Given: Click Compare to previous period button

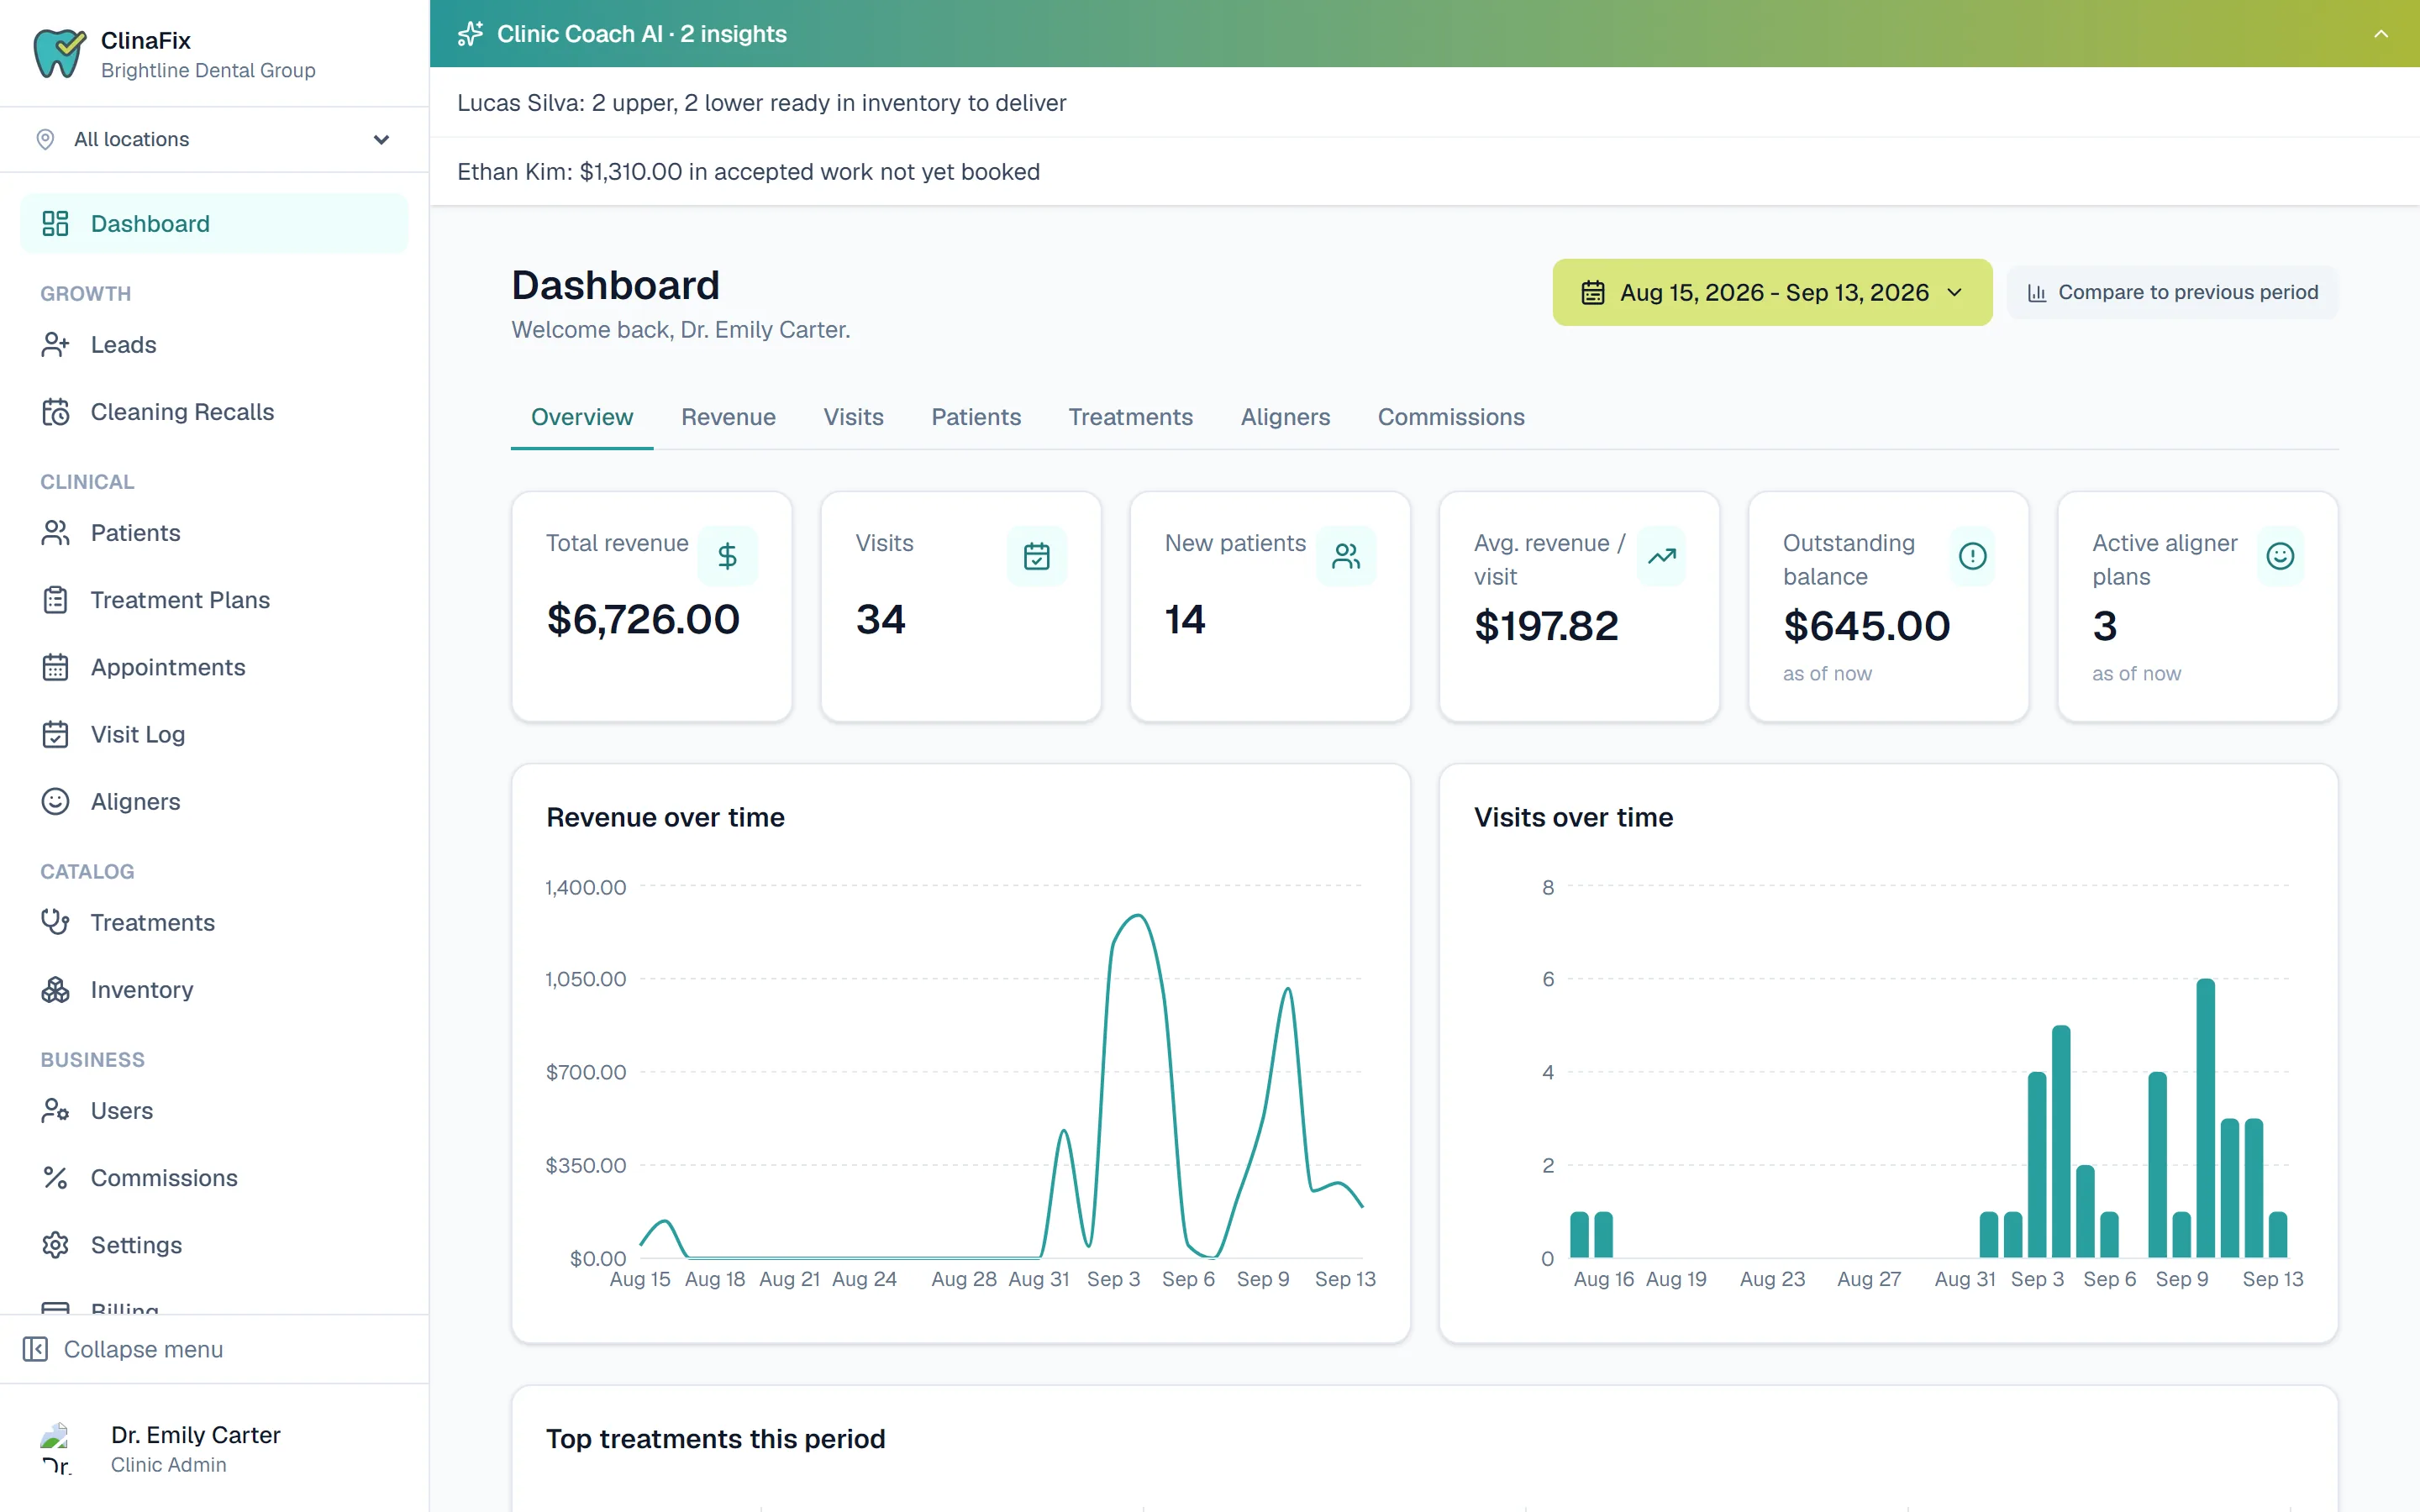Looking at the screenshot, I should [x=2172, y=292].
